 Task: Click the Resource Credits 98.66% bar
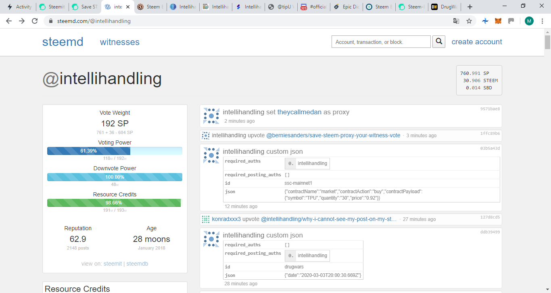[x=115, y=203]
